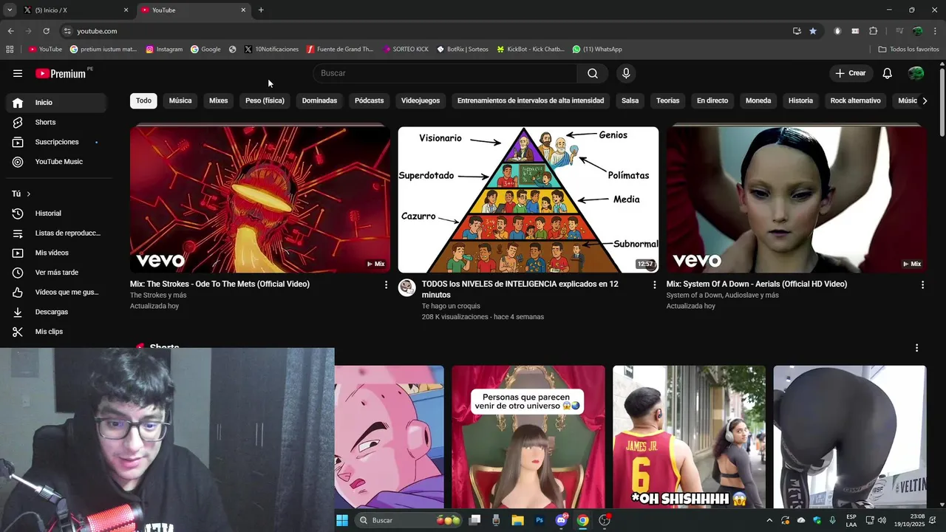The height and width of the screenshot is (532, 946).
Task: Open Mis videos in the sidebar
Action: 56,253
